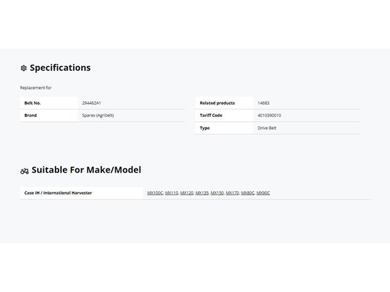Select the belt number 294462A1 value
Image resolution: width=390 pixels, height=292 pixels.
[x=92, y=103]
